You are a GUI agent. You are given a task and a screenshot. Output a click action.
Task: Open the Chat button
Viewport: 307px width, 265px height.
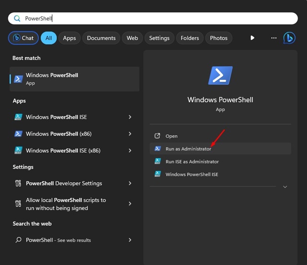24,38
